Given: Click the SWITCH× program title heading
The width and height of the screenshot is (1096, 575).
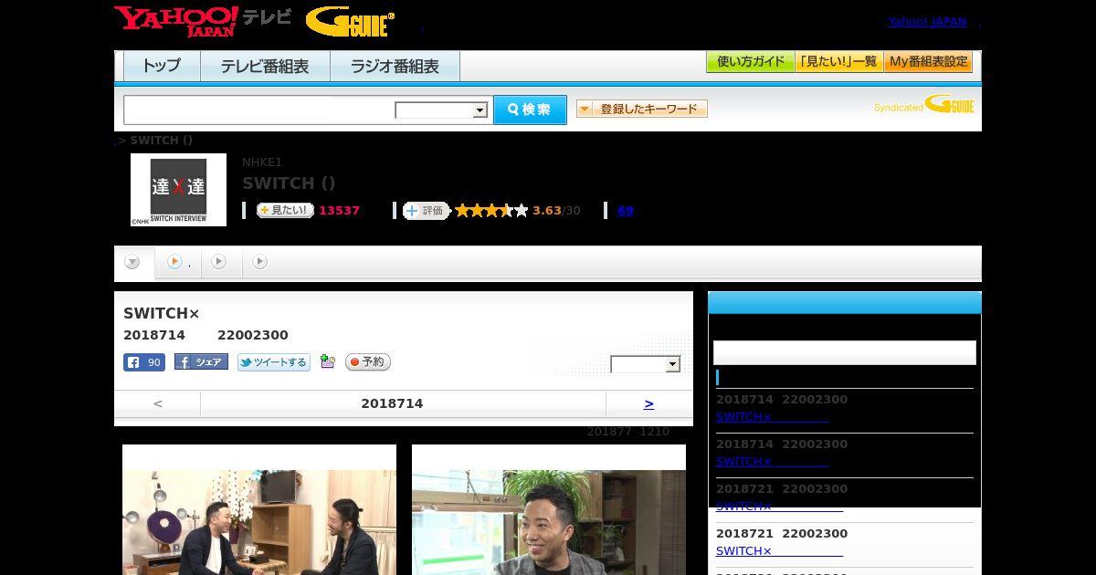Looking at the screenshot, I should coord(162,314).
